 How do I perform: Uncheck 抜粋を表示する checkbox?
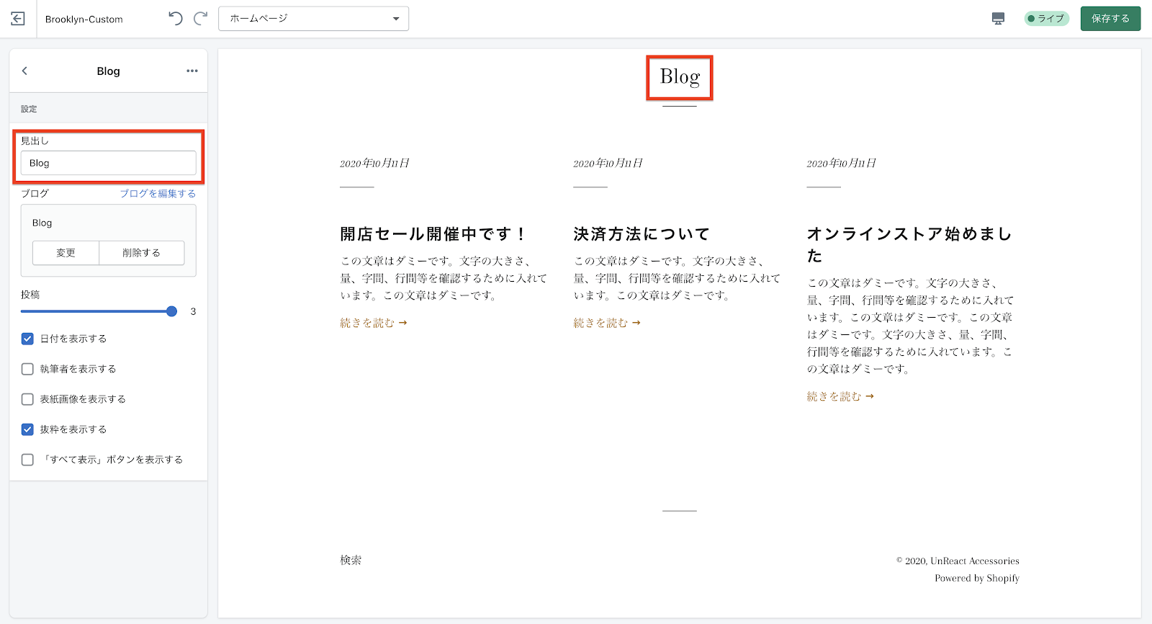click(x=27, y=429)
